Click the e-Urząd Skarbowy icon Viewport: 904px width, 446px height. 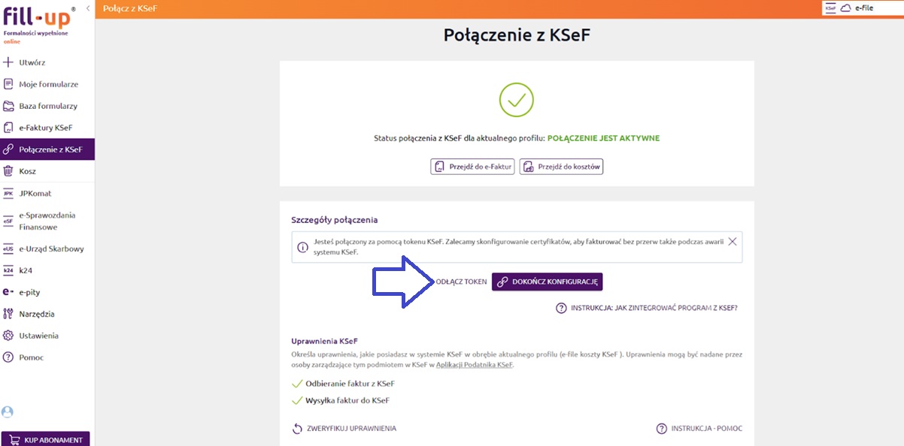click(x=8, y=249)
